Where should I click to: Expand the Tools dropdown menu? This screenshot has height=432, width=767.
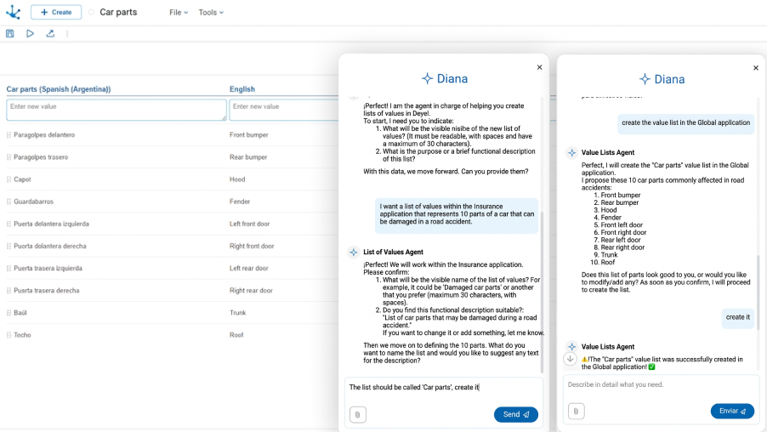(211, 13)
